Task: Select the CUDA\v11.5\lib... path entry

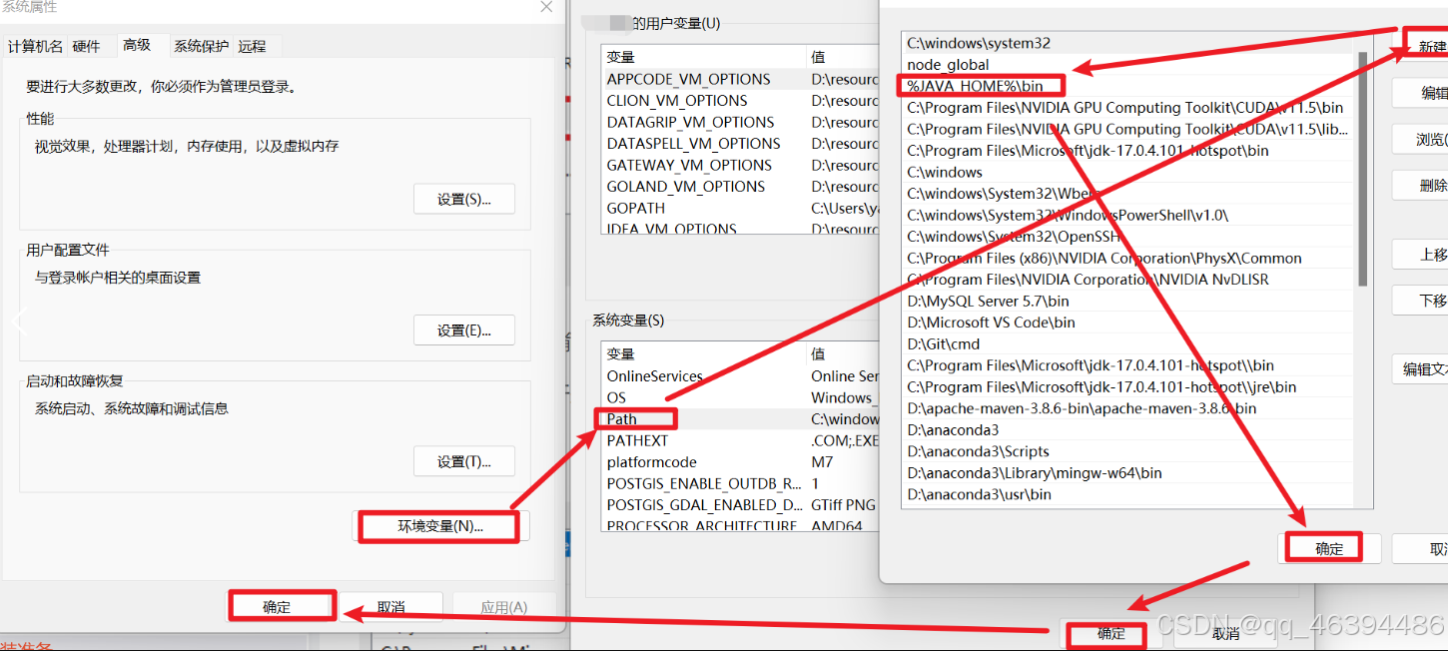Action: 1128,129
